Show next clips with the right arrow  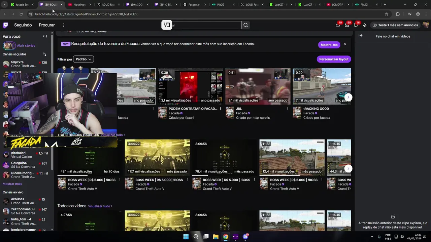349,97
